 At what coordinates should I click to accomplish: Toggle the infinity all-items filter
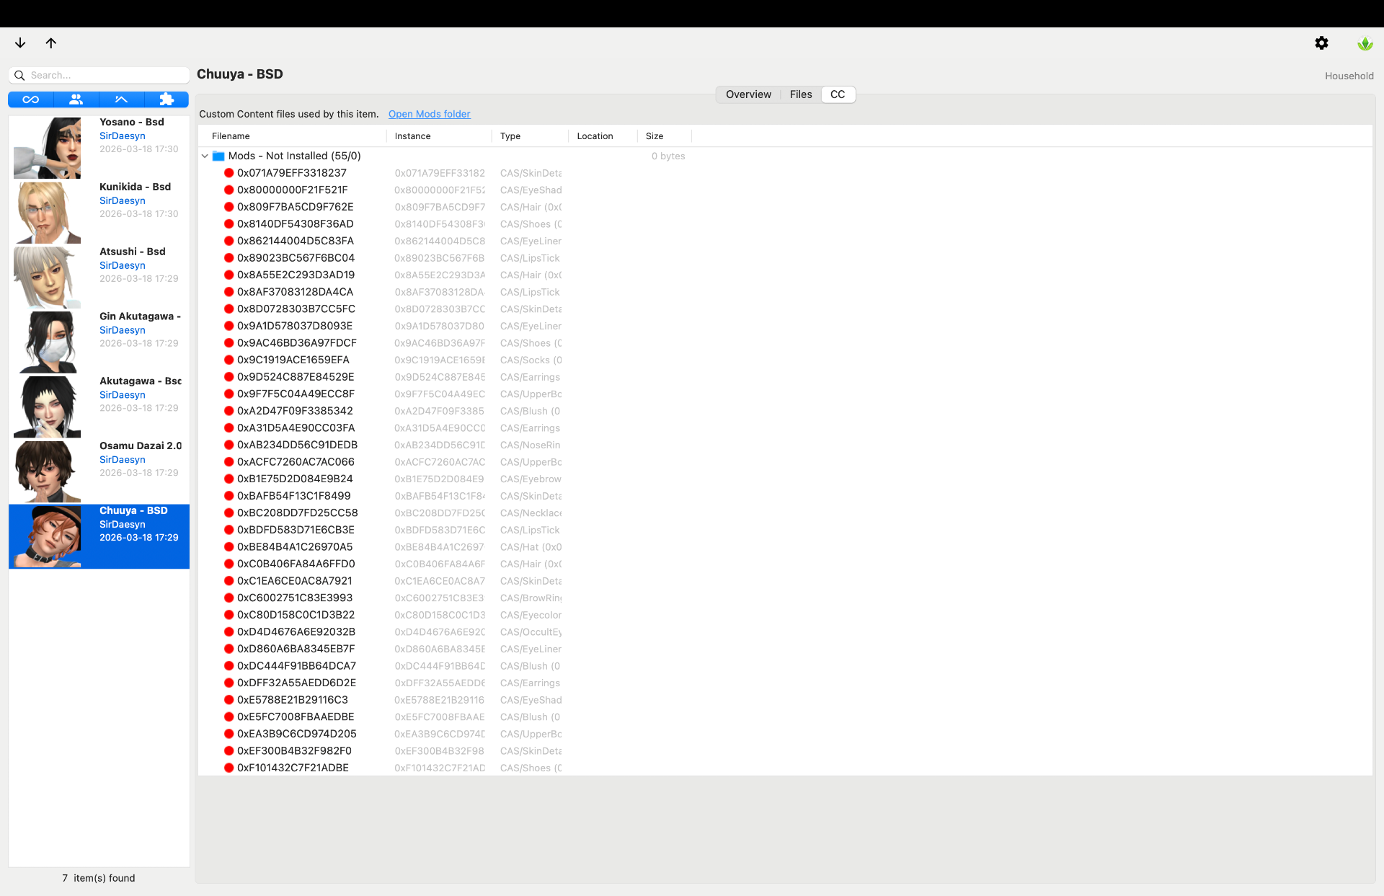(x=30, y=99)
